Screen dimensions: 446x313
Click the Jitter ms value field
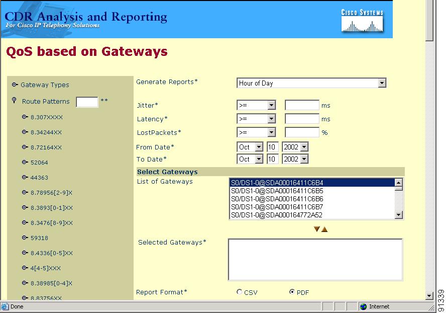pyautogui.click(x=302, y=105)
